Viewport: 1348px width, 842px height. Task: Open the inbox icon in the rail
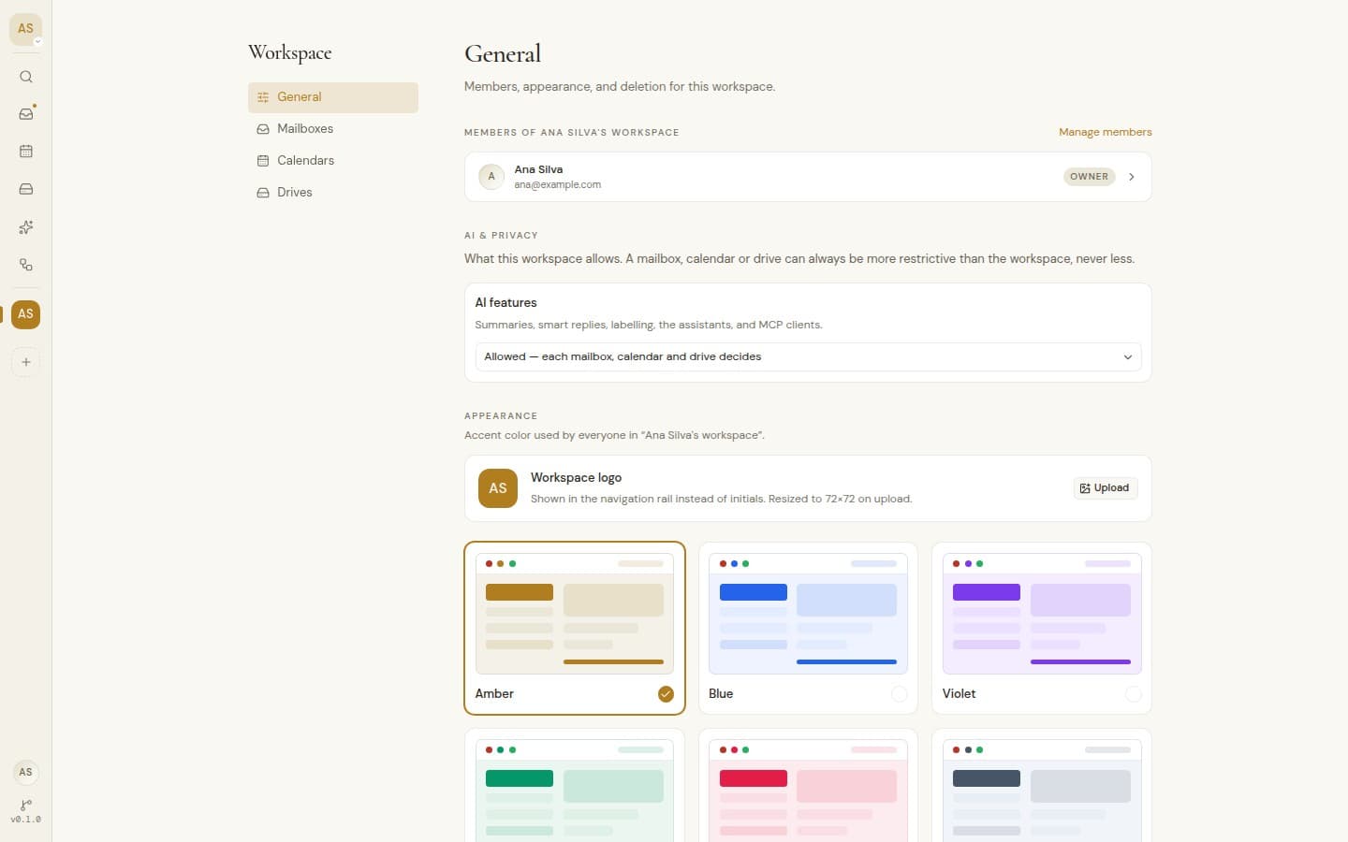(26, 114)
